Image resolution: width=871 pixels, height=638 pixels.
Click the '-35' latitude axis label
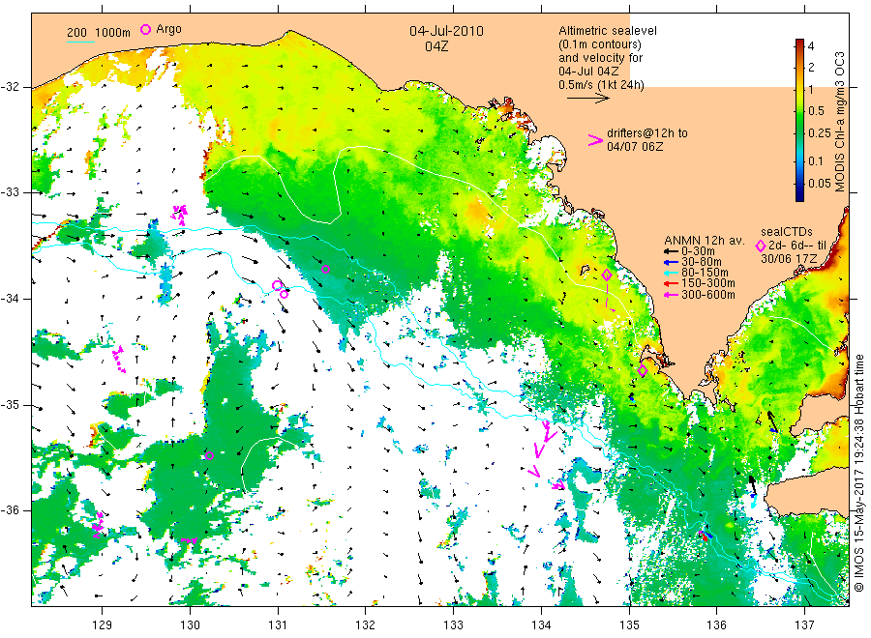pyautogui.click(x=11, y=405)
